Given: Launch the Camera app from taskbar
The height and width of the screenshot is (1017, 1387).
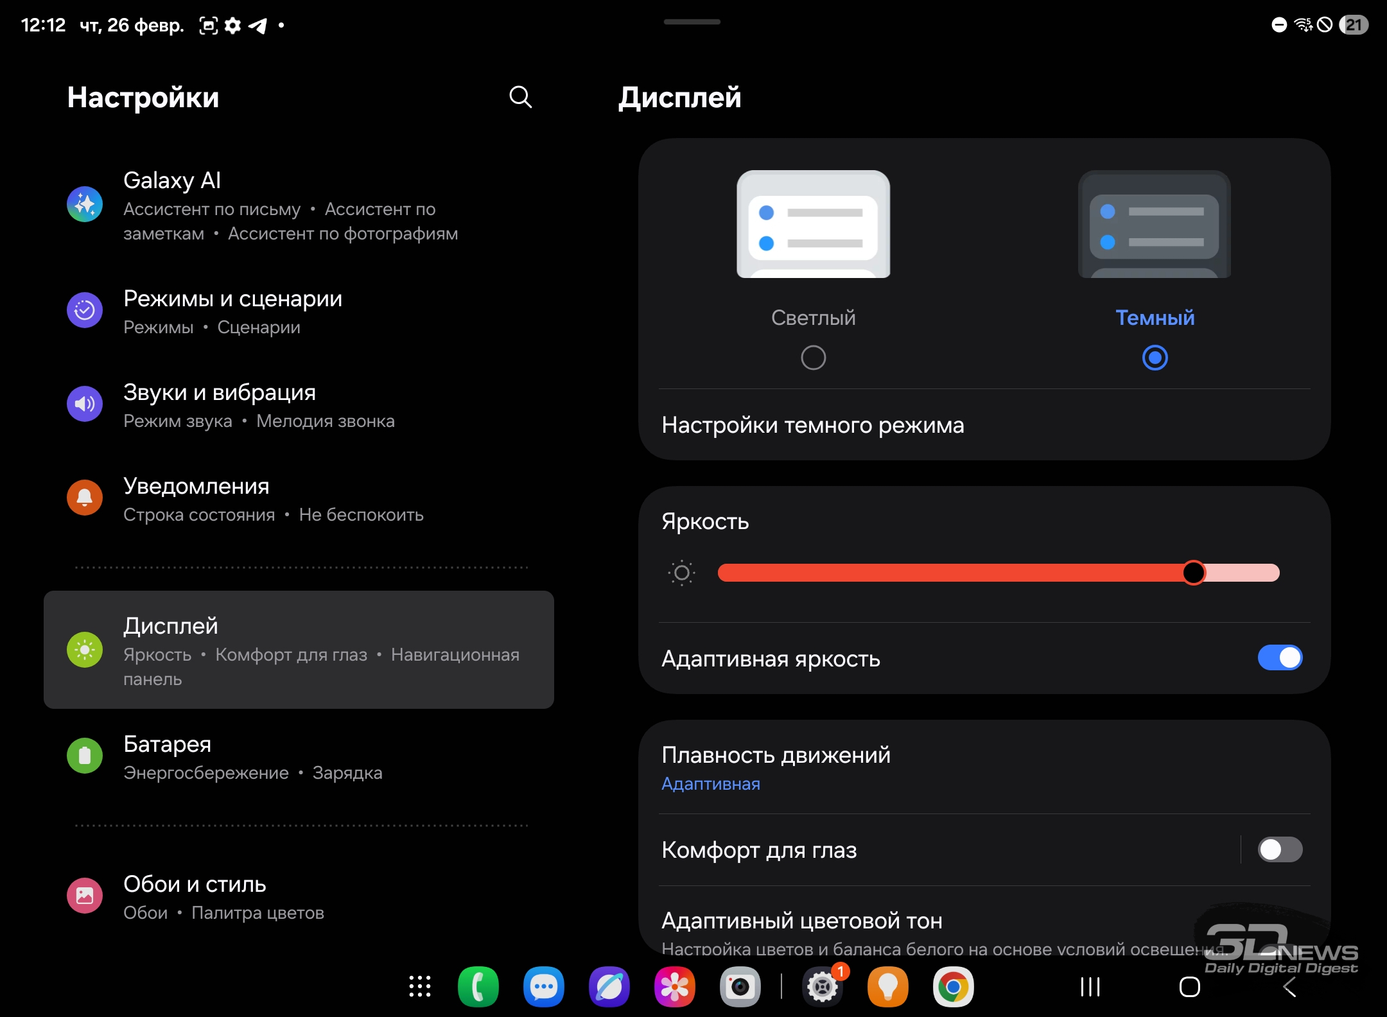Looking at the screenshot, I should click(740, 987).
